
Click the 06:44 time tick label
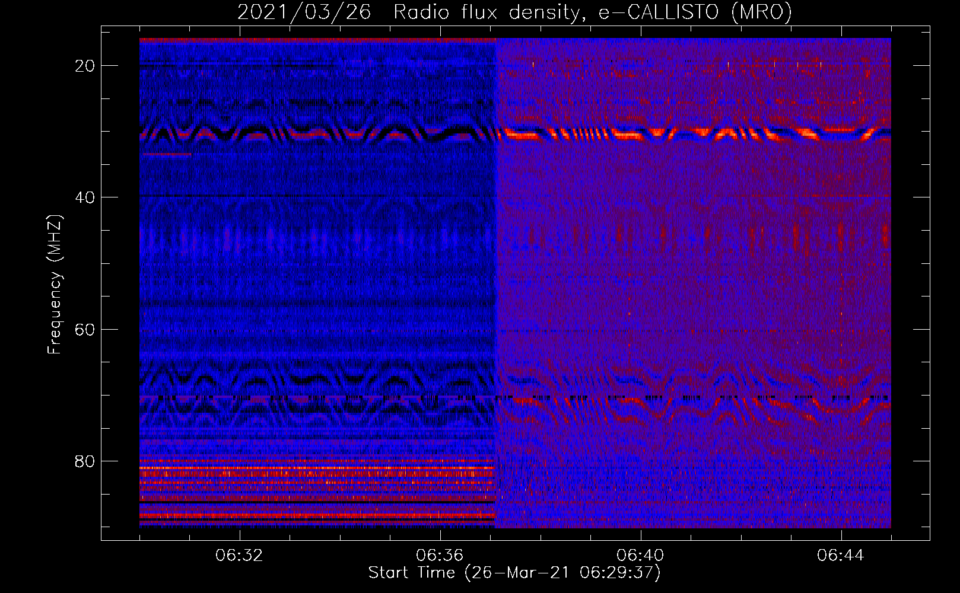tap(841, 556)
